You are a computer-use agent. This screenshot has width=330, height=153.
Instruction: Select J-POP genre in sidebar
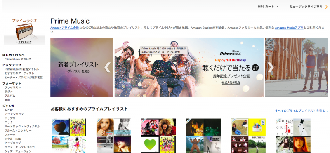coord(9,110)
